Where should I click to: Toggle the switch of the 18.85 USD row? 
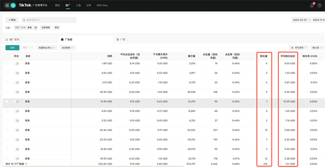(16, 149)
